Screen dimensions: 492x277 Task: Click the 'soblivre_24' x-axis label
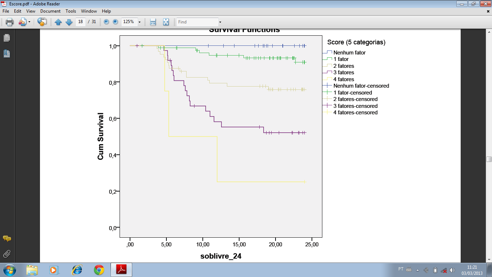pos(221,256)
